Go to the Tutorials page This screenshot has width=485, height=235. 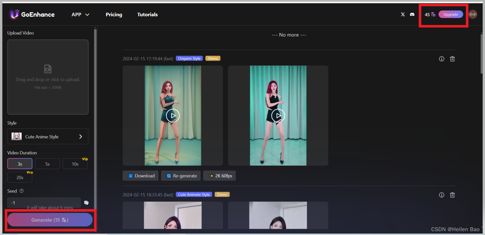[x=147, y=15]
